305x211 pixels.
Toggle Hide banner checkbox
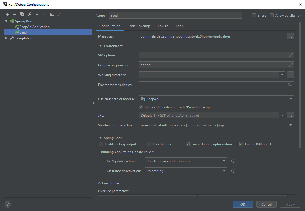[149, 144]
